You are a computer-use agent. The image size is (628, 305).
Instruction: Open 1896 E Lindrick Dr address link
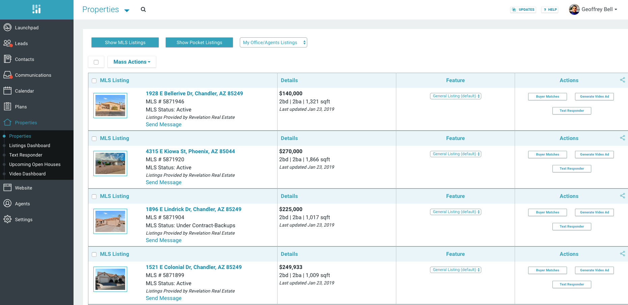(x=194, y=209)
